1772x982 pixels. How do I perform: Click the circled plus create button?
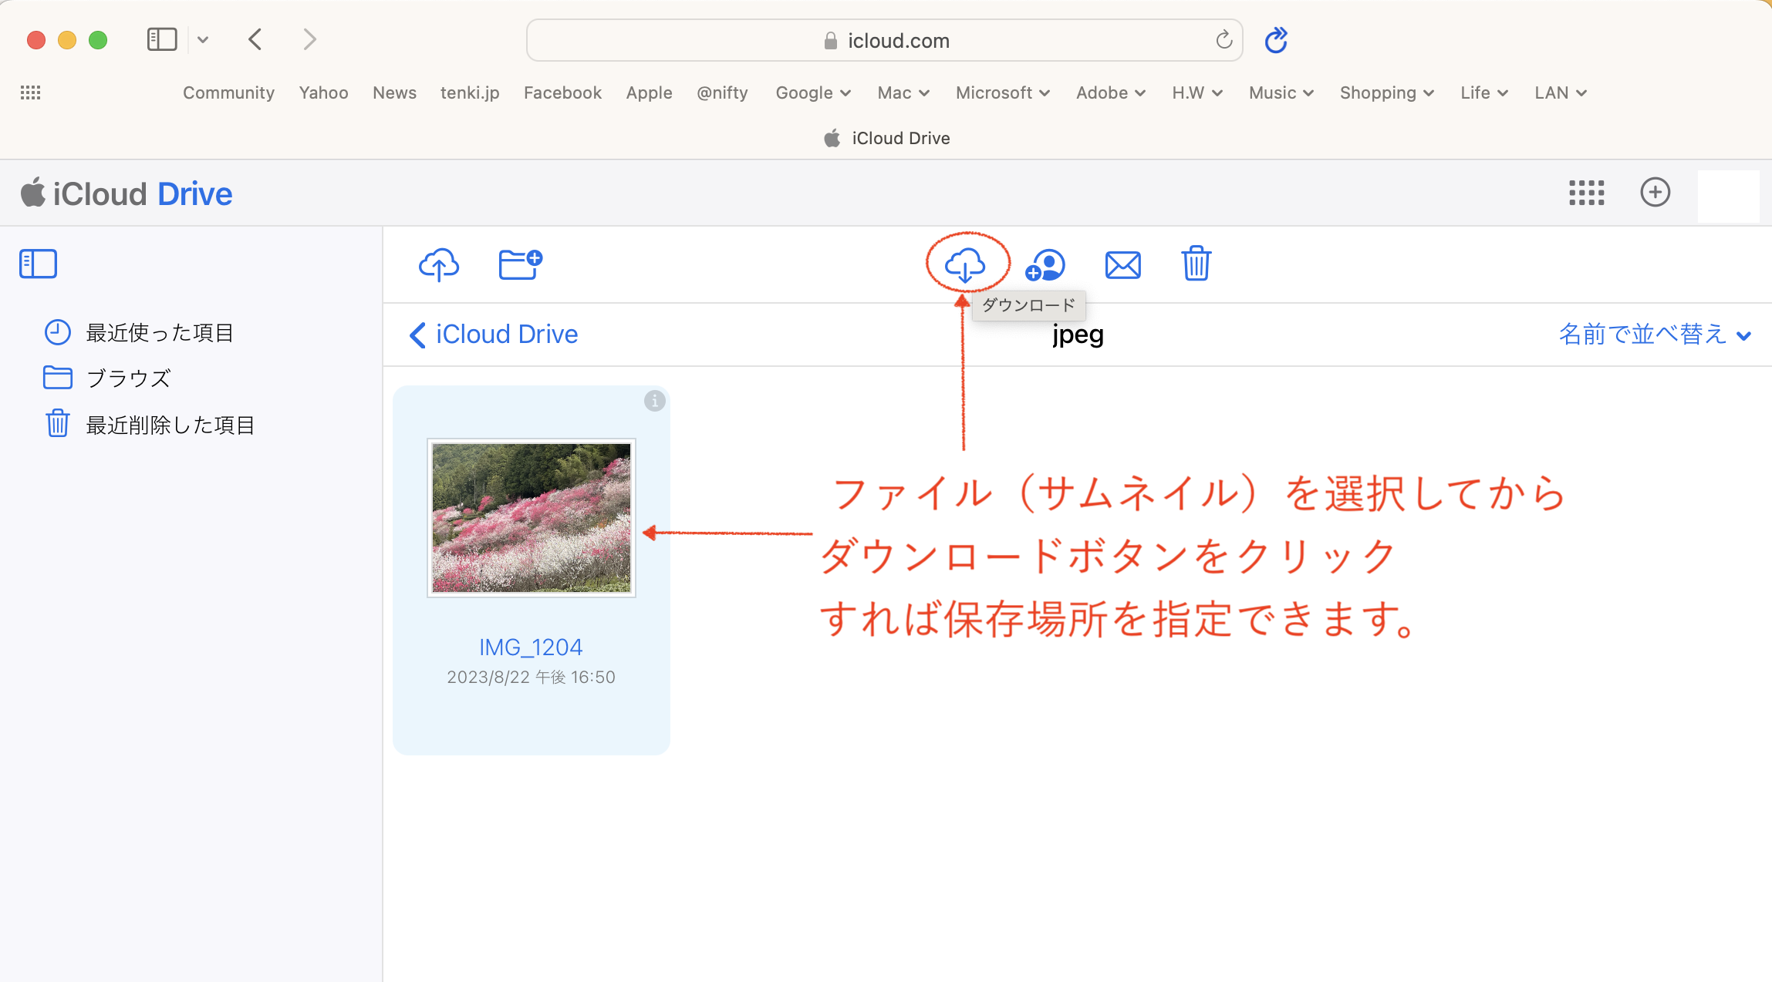pyautogui.click(x=1655, y=192)
